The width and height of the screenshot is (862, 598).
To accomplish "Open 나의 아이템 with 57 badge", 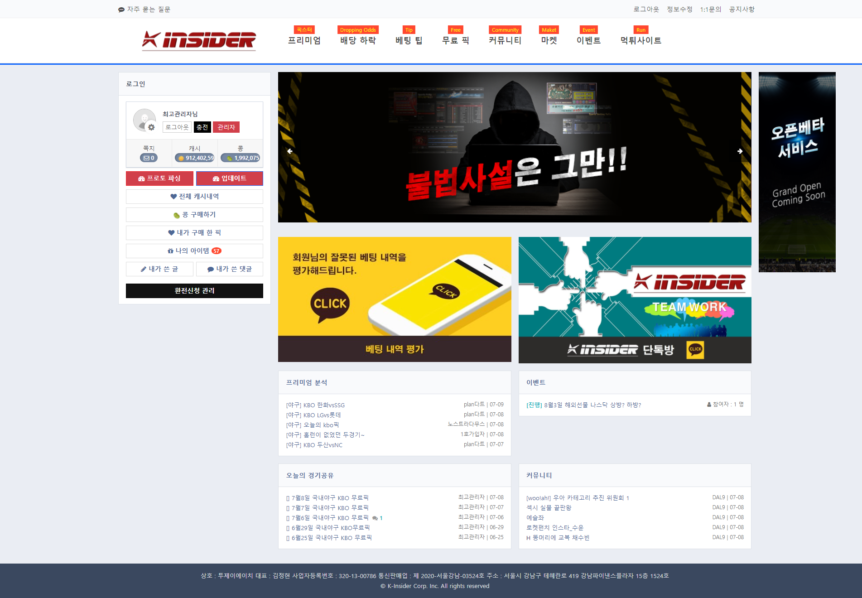I will (x=194, y=251).
